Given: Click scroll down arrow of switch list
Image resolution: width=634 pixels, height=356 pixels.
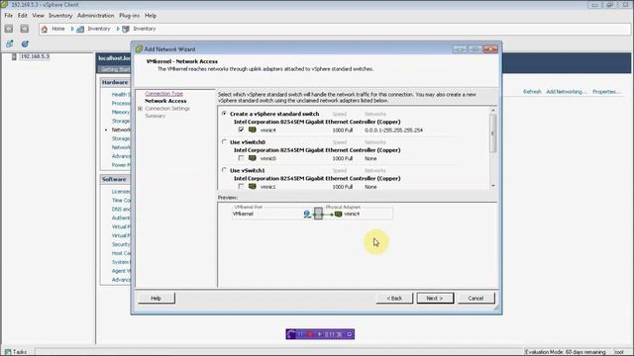Looking at the screenshot, I should point(493,186).
